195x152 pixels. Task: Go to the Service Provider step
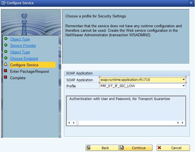tap(23, 46)
